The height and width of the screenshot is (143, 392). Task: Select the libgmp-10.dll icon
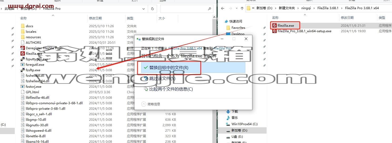23,119
